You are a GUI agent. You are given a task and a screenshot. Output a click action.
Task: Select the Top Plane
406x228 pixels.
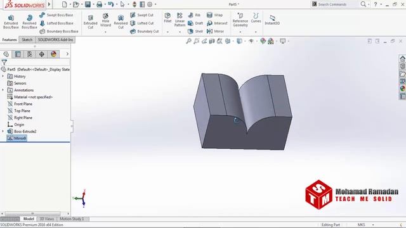click(19, 111)
